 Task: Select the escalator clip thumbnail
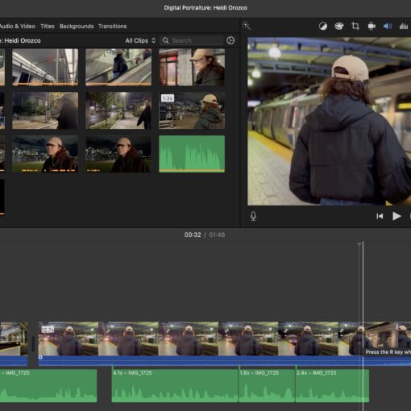coord(118,67)
